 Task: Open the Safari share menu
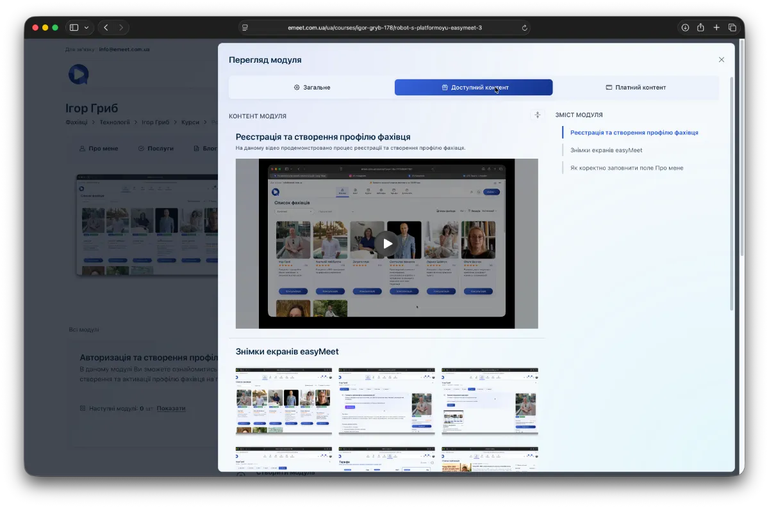pyautogui.click(x=700, y=28)
